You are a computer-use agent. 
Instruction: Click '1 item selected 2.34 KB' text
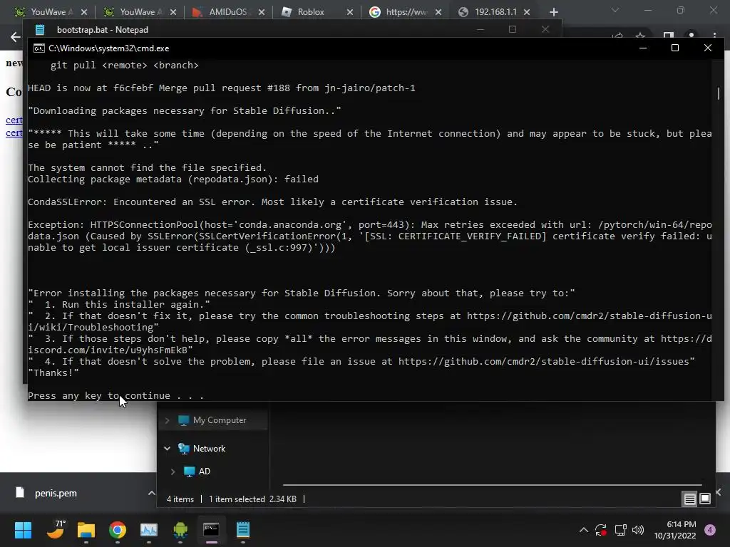(x=252, y=499)
